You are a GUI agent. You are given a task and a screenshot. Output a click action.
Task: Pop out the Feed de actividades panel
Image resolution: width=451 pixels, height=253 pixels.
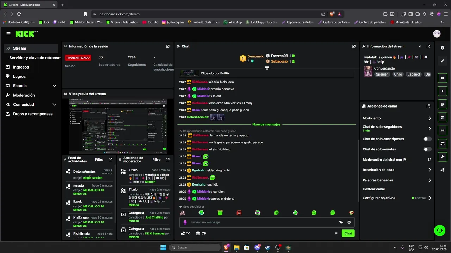pyautogui.click(x=111, y=160)
